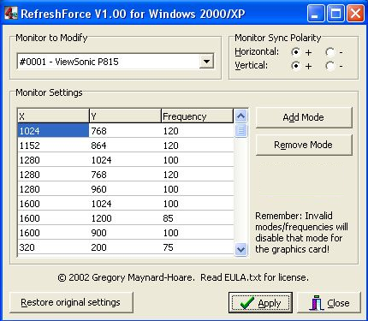Click the 85 frequency cell
This screenshot has height=321, width=368.
[x=198, y=218]
